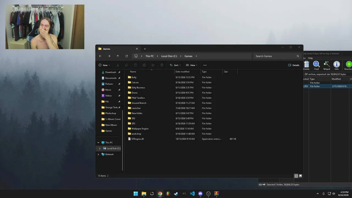Open Visual Studio Code from the taskbar
The height and width of the screenshot is (198, 352).
pos(192,194)
